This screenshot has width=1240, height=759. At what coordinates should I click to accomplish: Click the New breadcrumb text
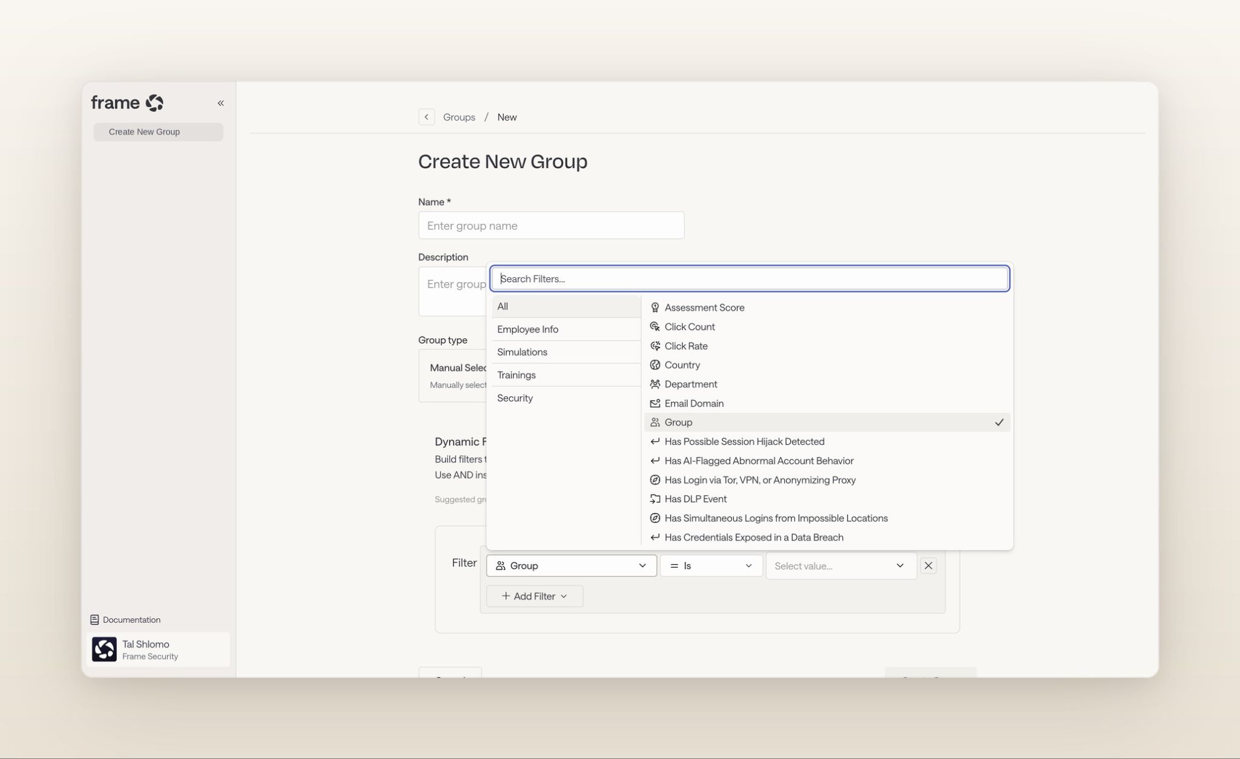click(507, 117)
